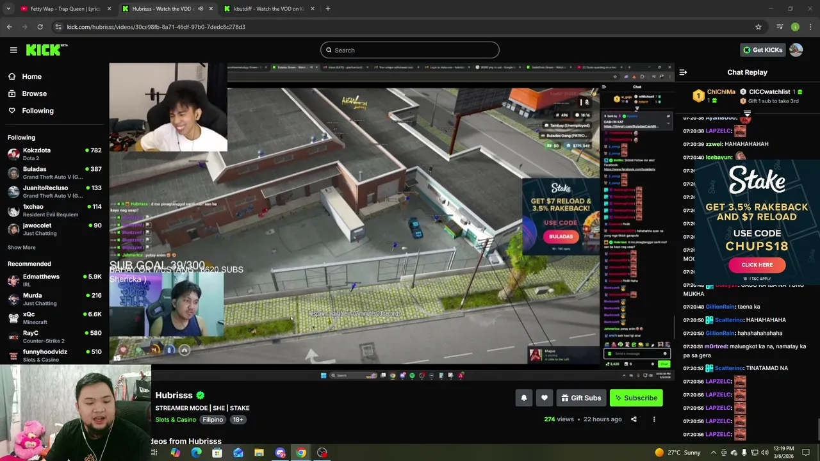
Task: Open browser media controls icon
Action: coord(780,27)
